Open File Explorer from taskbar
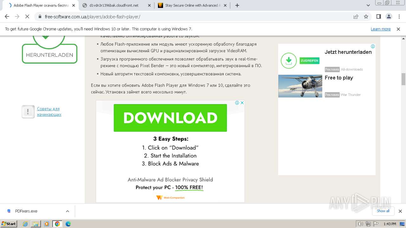This screenshot has width=406, height=228. click(x=36, y=224)
